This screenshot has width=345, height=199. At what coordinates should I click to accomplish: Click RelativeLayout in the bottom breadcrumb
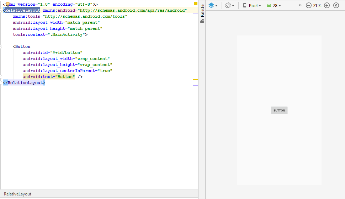[17, 194]
